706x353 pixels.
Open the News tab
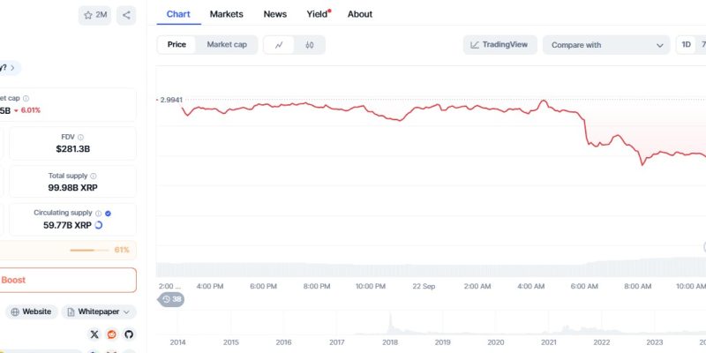(274, 14)
